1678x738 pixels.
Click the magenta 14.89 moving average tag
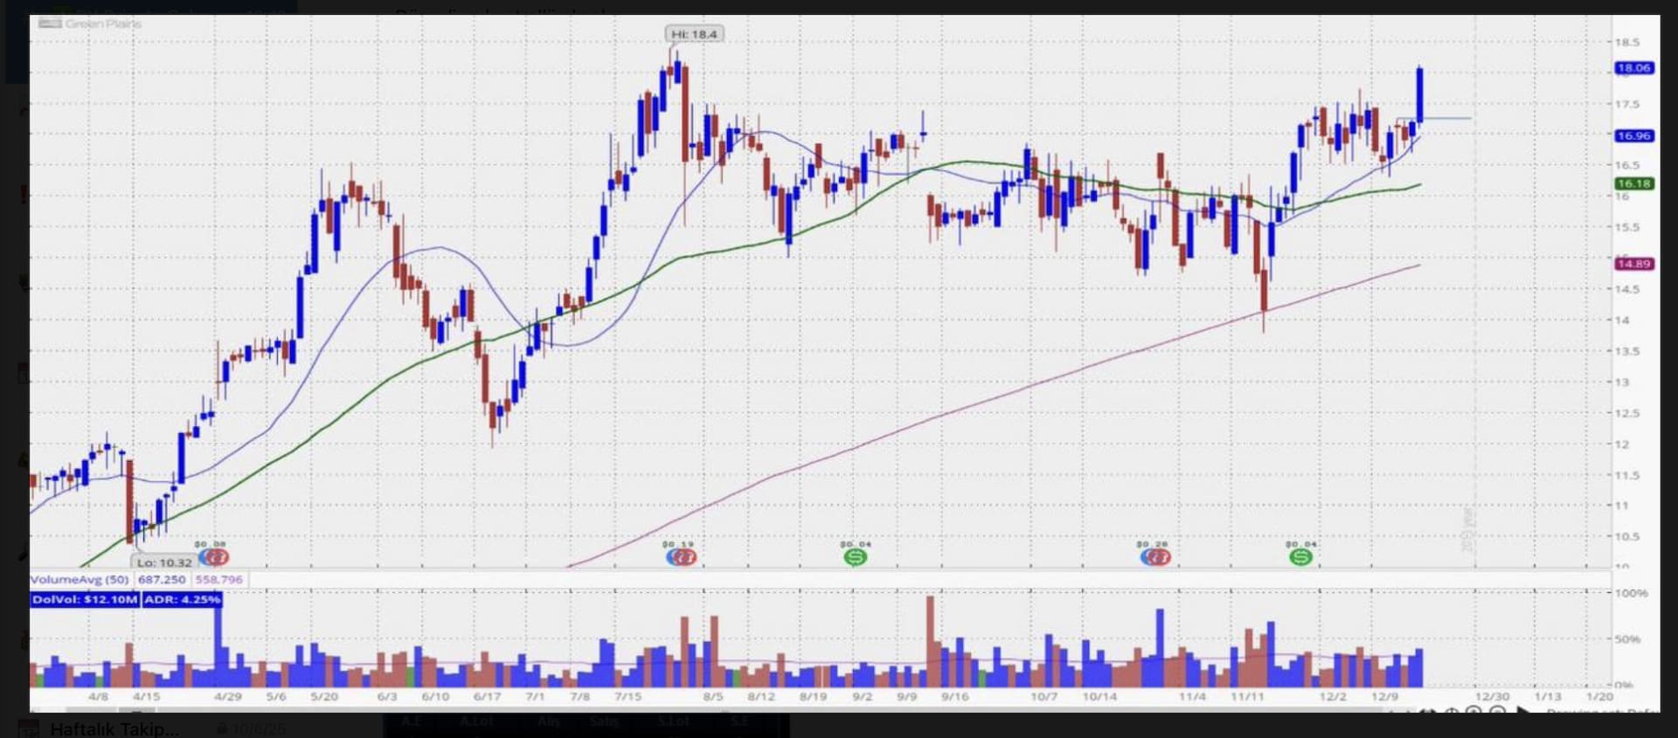tap(1633, 264)
